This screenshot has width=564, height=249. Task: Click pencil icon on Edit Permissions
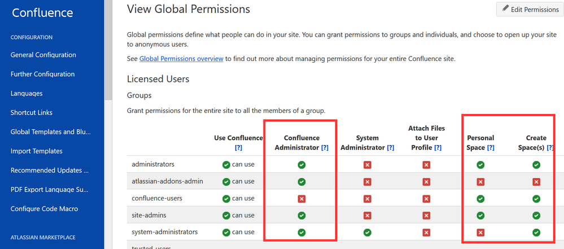[505, 8]
